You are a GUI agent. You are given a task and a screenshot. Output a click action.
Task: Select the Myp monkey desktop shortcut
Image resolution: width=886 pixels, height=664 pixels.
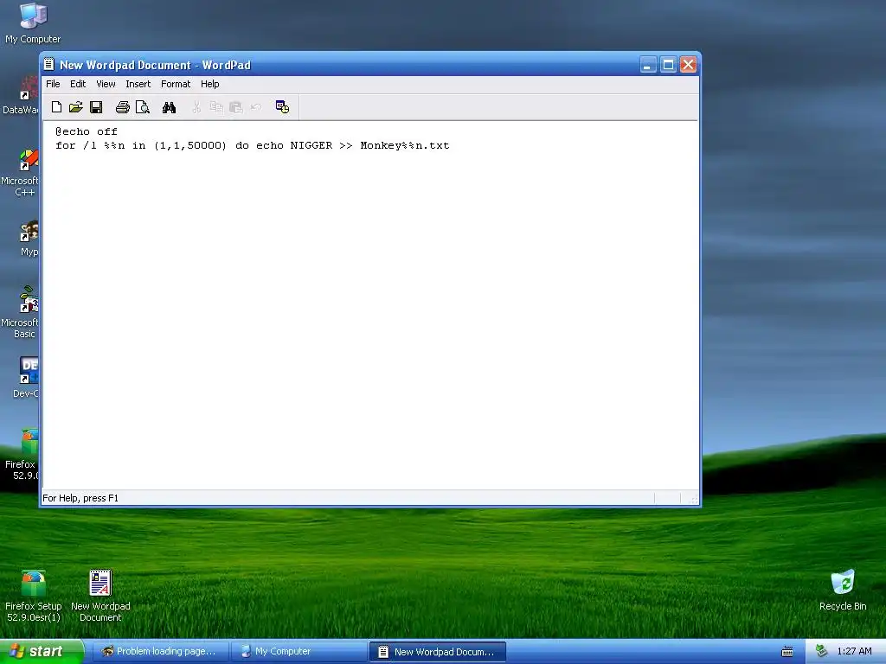29,239
